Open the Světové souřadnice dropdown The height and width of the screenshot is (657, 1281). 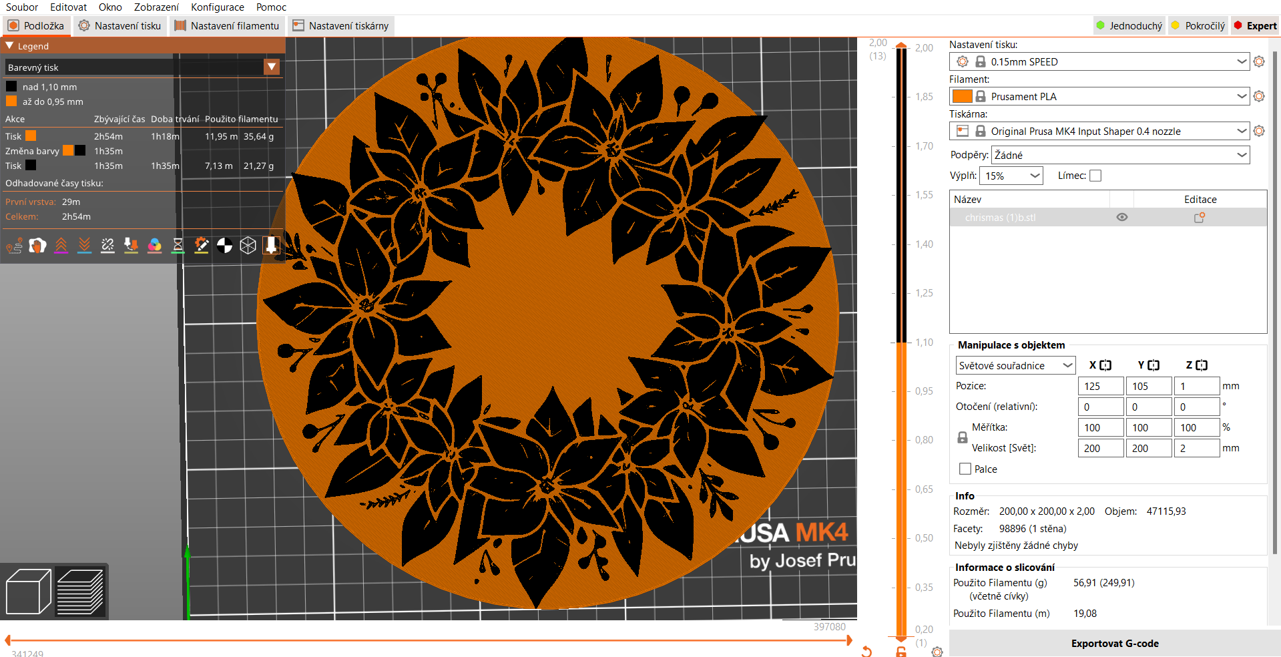(x=1015, y=365)
